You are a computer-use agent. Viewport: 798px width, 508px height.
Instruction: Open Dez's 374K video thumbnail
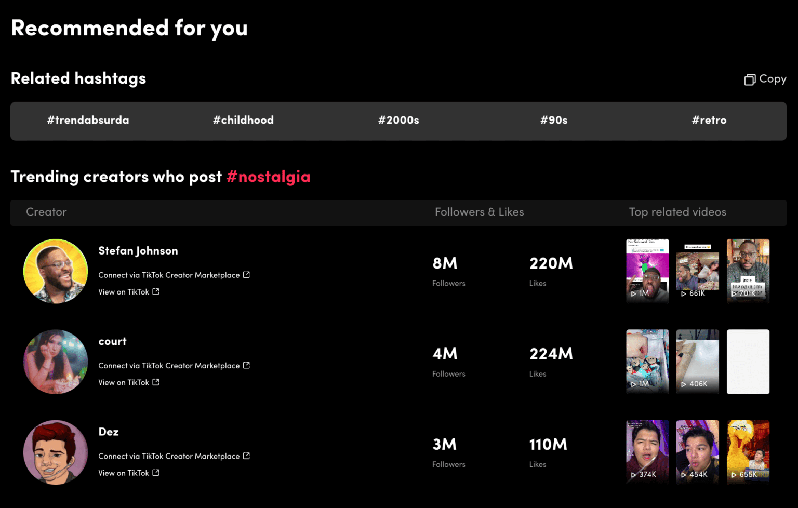[x=647, y=452]
